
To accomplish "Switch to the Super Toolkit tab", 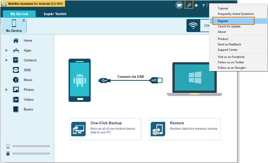I will click(55, 14).
